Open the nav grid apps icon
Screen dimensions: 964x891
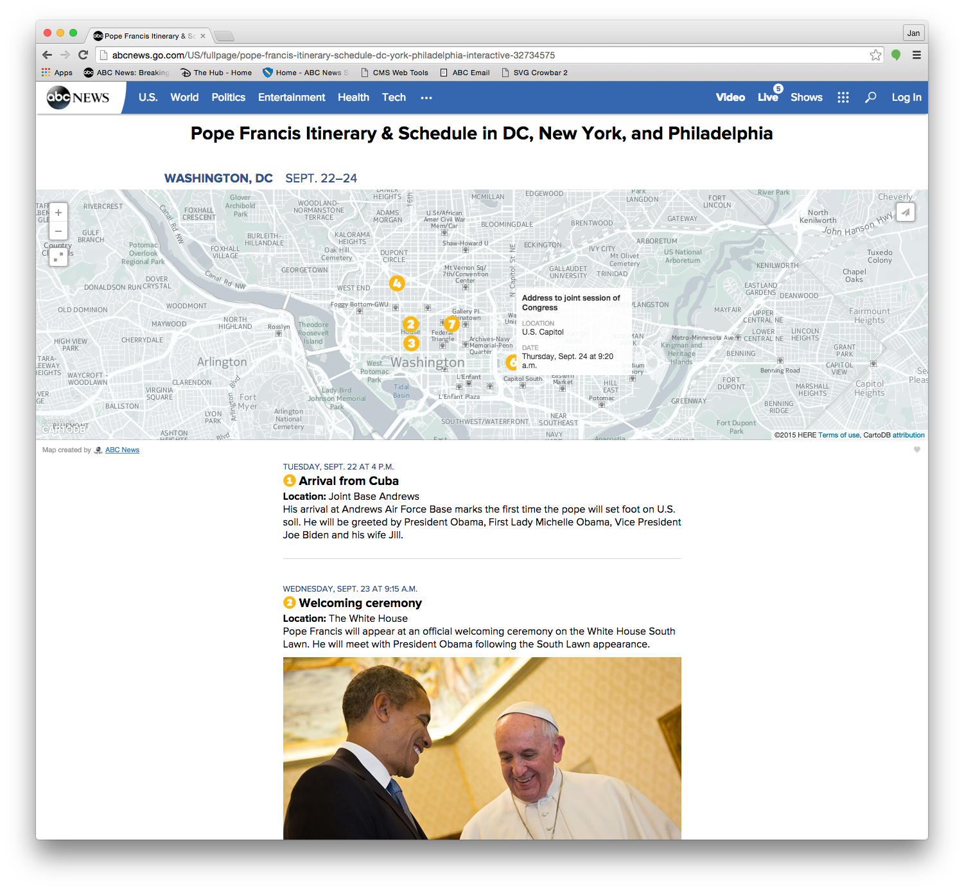click(x=843, y=98)
